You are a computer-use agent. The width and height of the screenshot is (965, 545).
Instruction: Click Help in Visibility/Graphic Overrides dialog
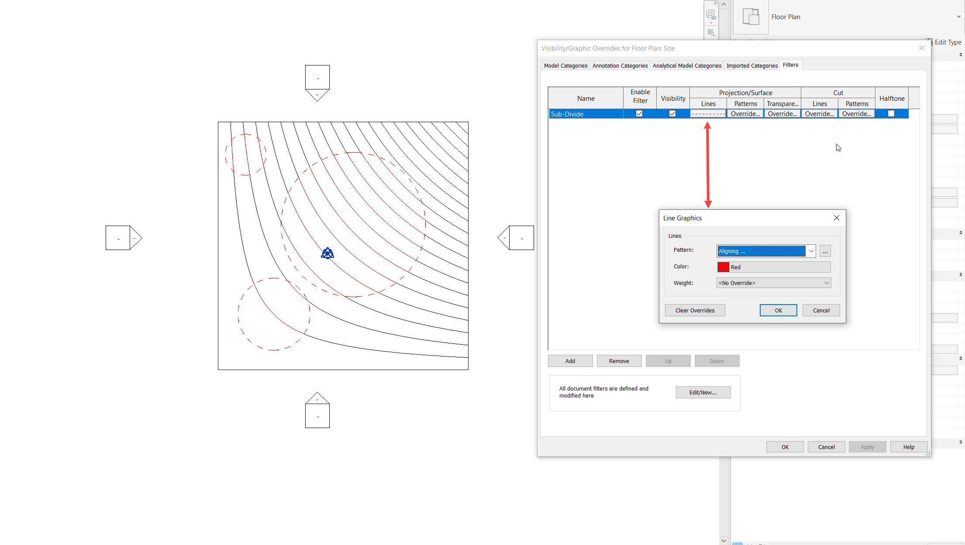click(x=909, y=447)
